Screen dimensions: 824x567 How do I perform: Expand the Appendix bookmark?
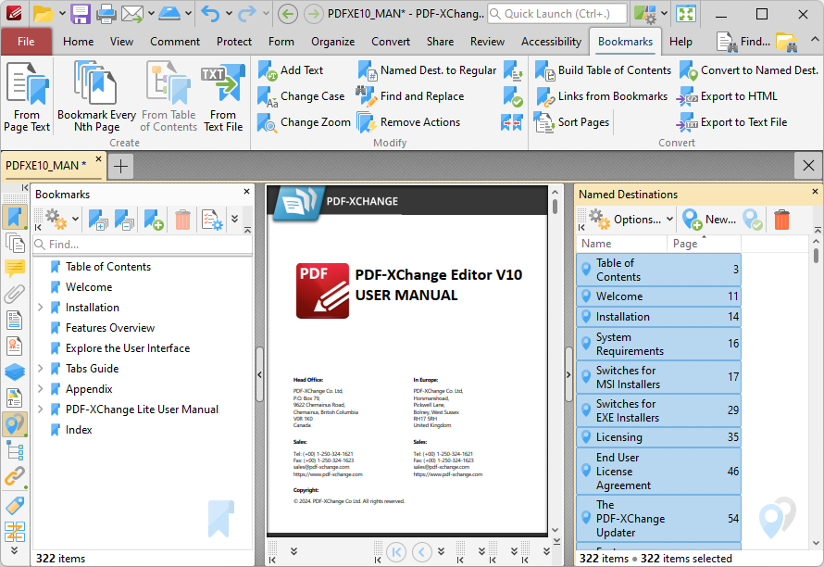coord(41,389)
